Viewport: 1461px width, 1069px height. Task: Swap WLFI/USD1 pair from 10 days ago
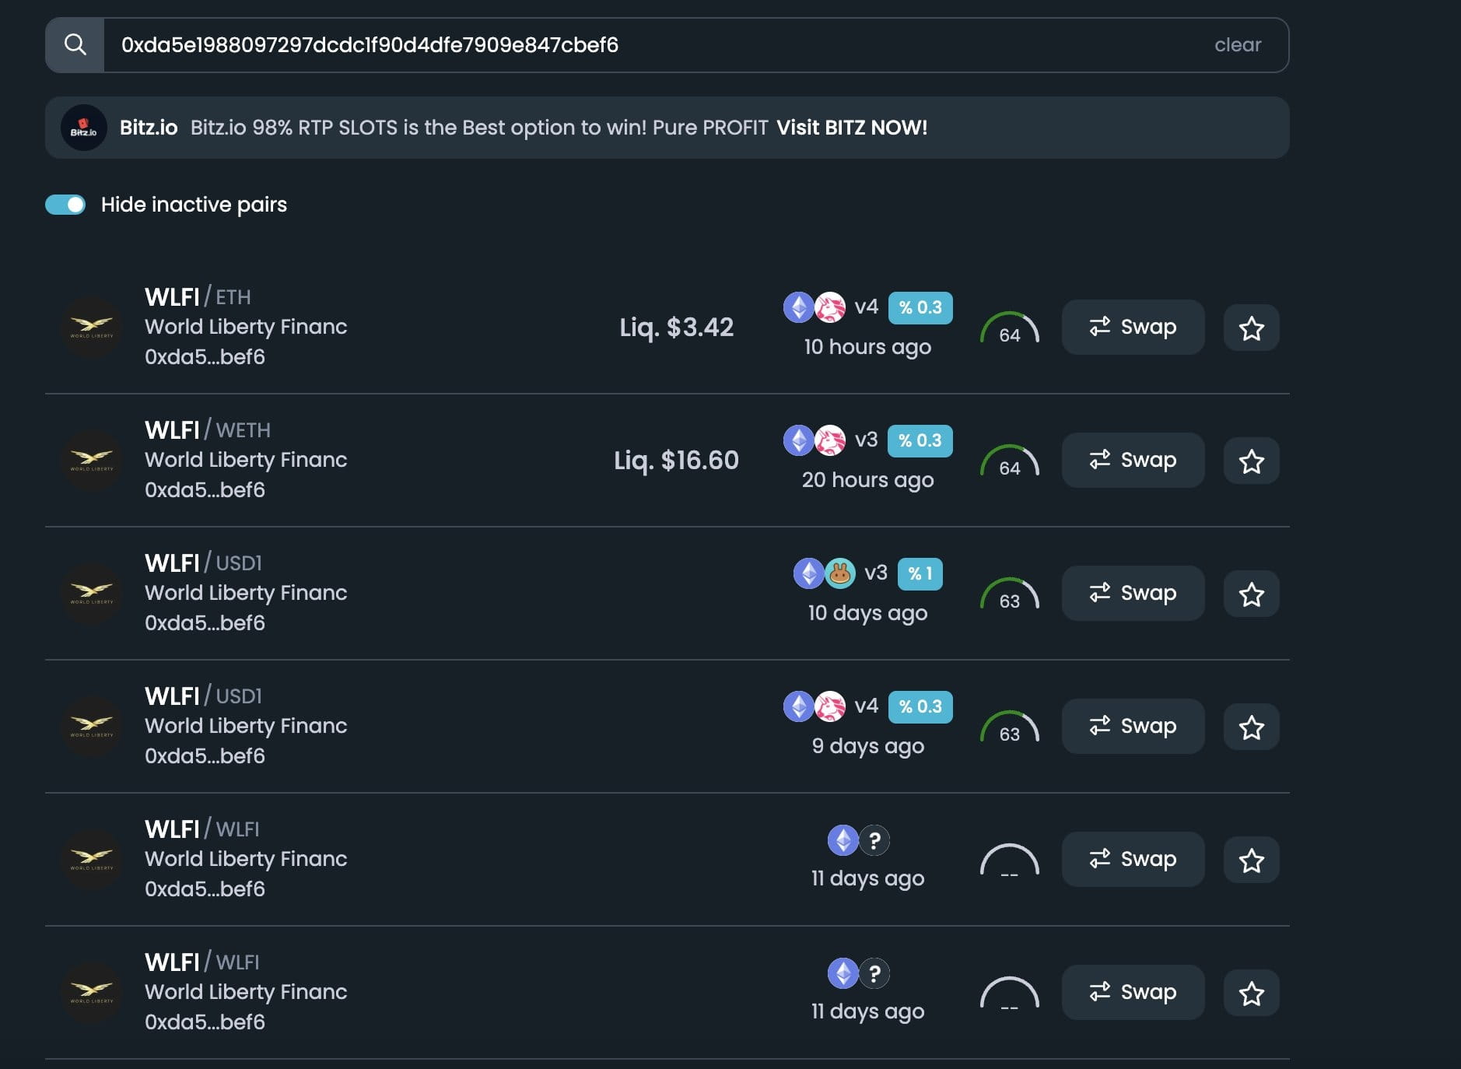[x=1133, y=593]
